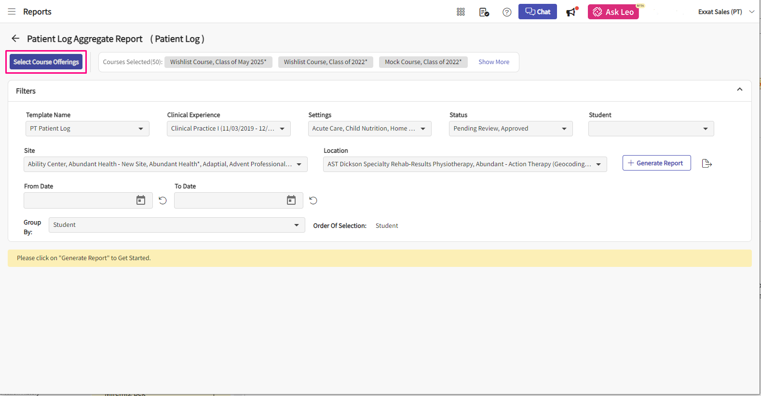Screen dimensions: 761x396
Task: Click the back arrow beside report title
Action: 15,39
